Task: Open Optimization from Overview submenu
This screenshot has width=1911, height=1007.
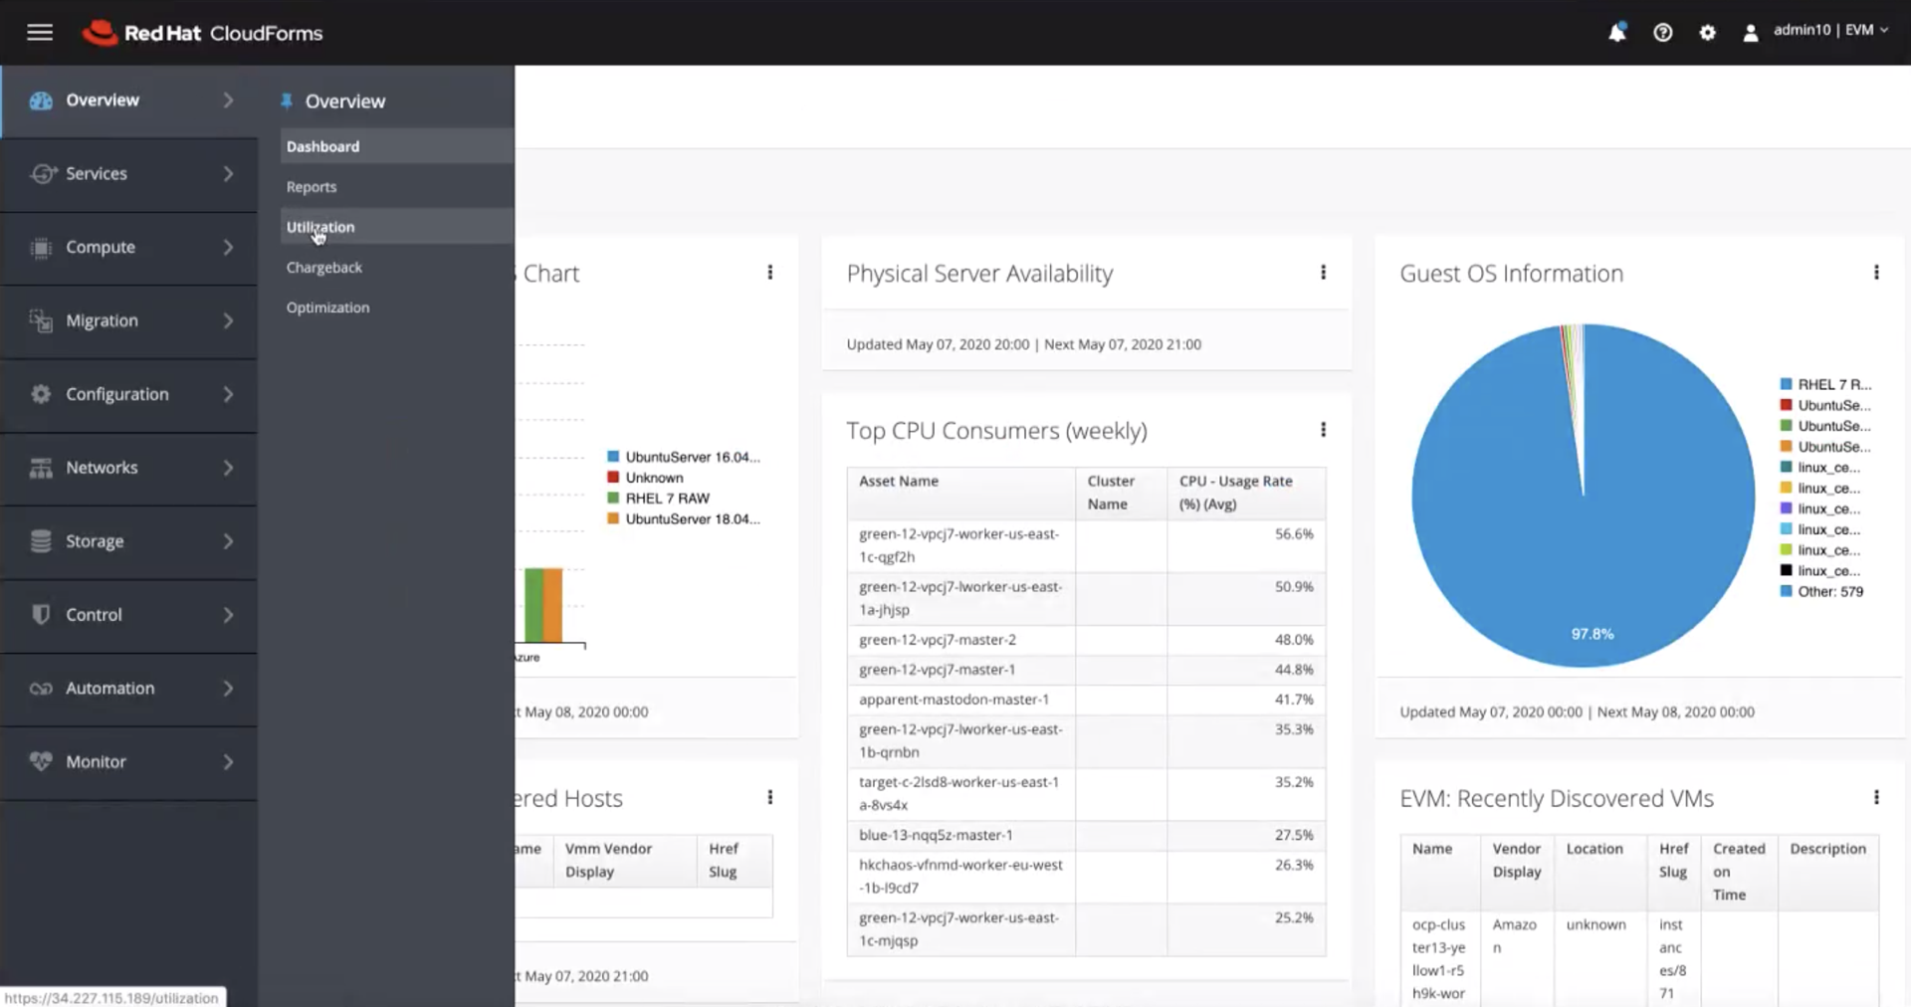Action: coord(396,307)
